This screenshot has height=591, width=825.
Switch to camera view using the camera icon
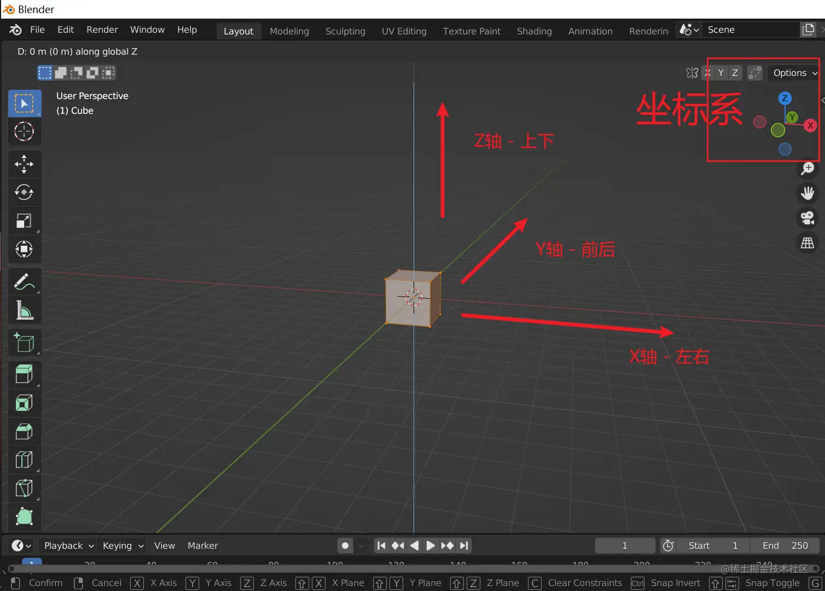tap(807, 218)
